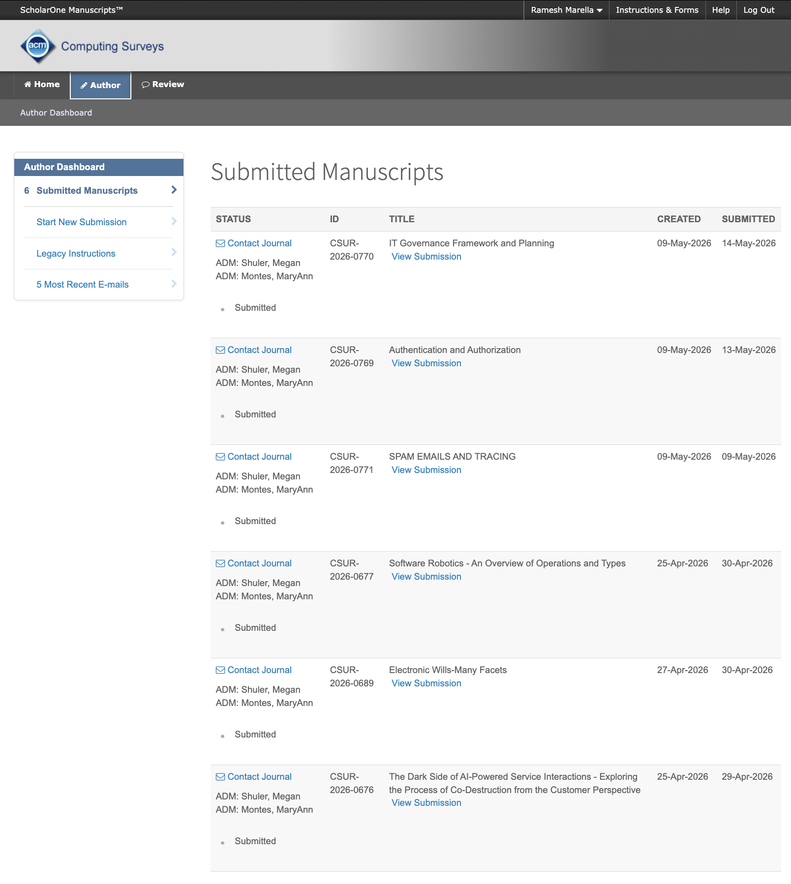Contact Journal for Dark Side of AI manuscript
791x884 pixels.
click(259, 777)
